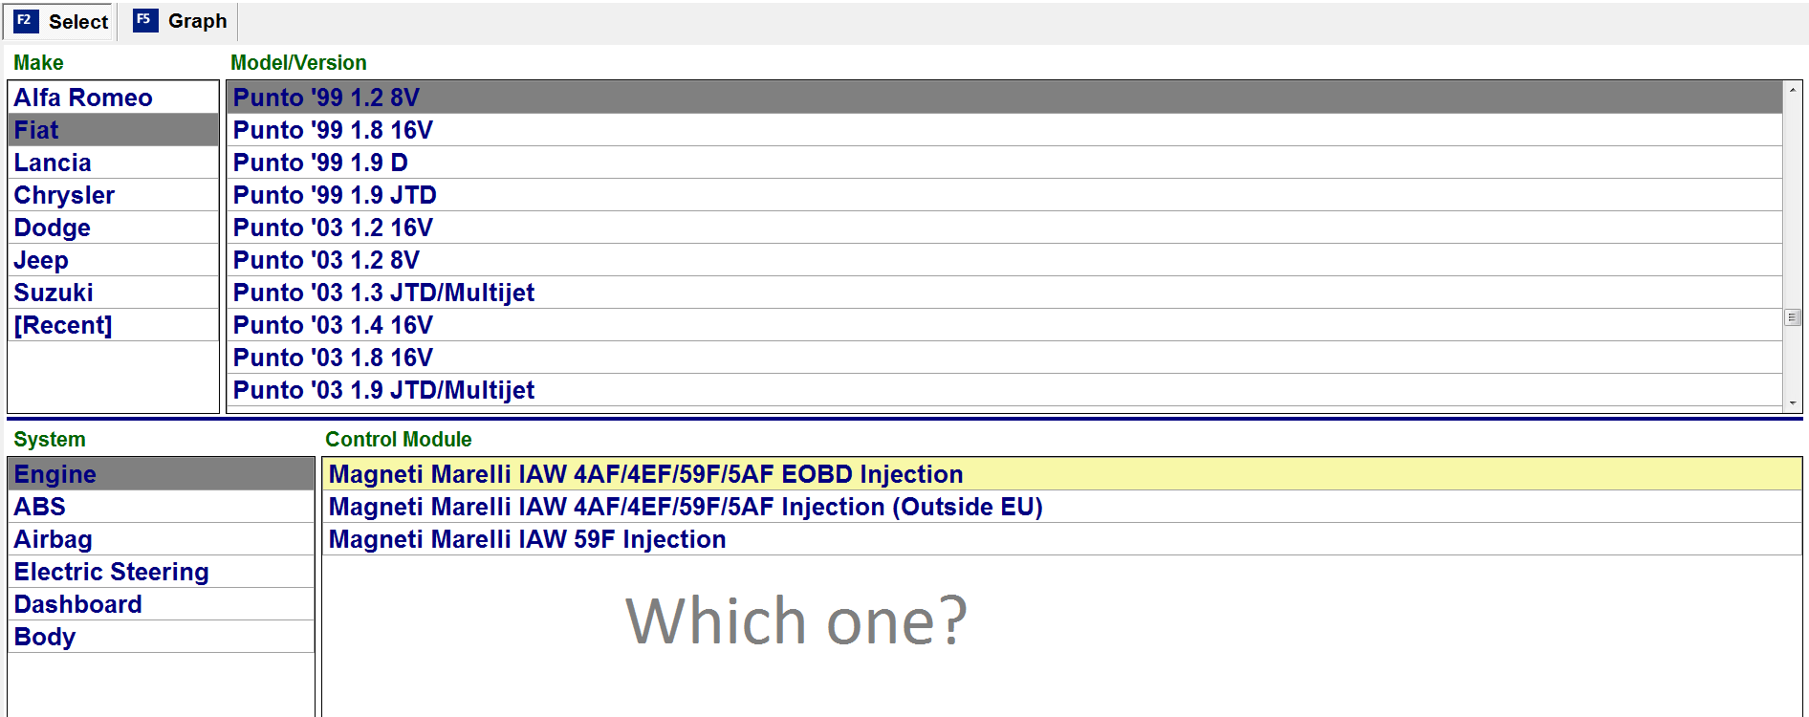The height and width of the screenshot is (717, 1809).
Task: Switch to the Select tab
Action: click(x=77, y=21)
